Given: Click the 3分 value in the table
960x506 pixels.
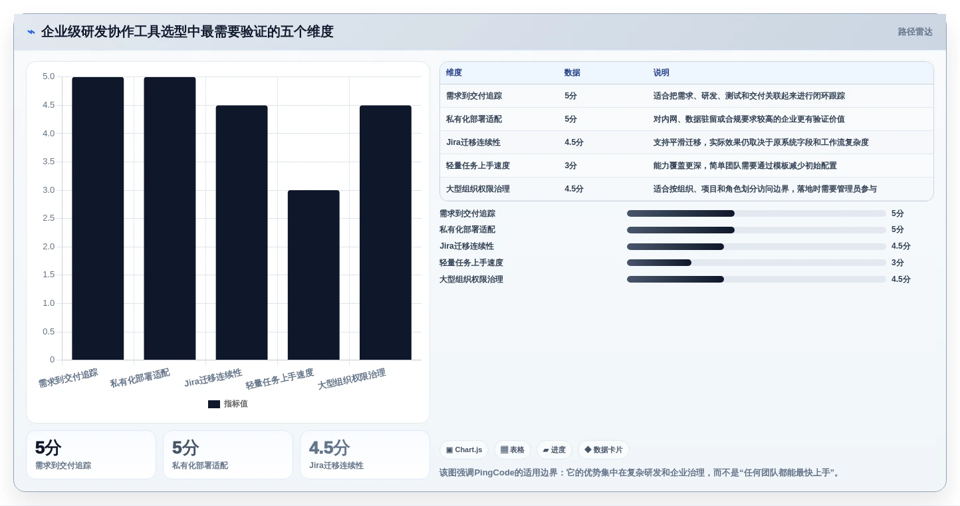Looking at the screenshot, I should (571, 166).
